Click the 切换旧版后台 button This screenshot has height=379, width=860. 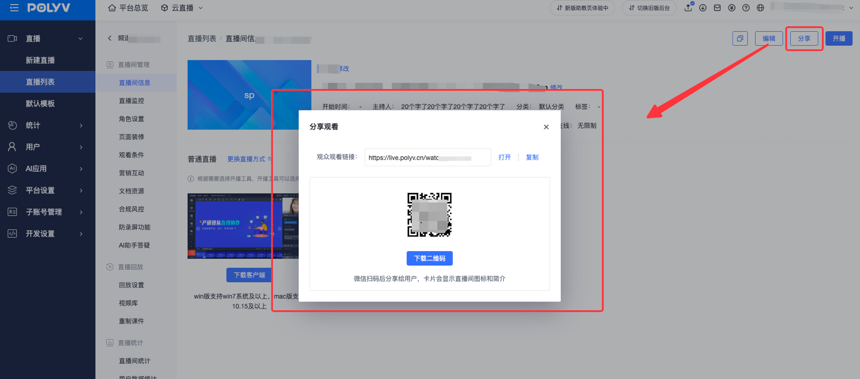649,8
